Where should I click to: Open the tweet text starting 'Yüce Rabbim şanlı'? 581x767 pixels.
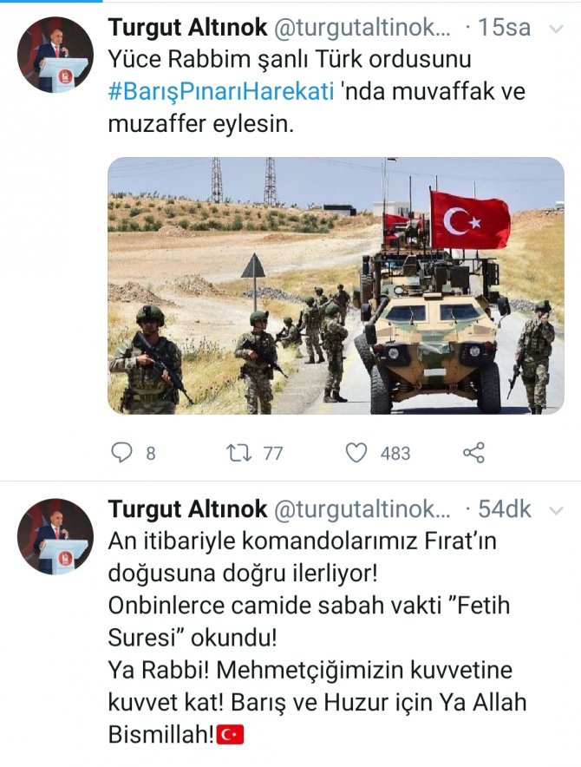[317, 91]
